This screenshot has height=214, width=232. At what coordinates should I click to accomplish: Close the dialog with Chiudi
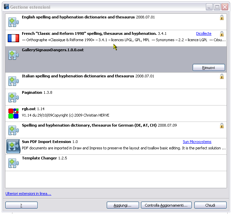coord(211,205)
